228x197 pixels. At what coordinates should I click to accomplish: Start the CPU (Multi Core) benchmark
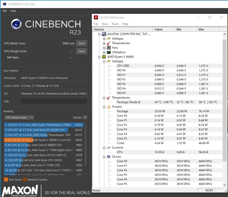[81, 43]
